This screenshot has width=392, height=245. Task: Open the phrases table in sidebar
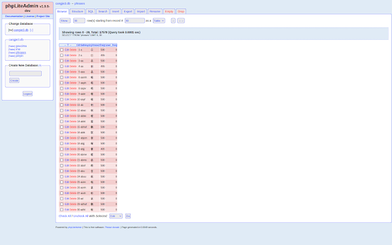click(21, 52)
